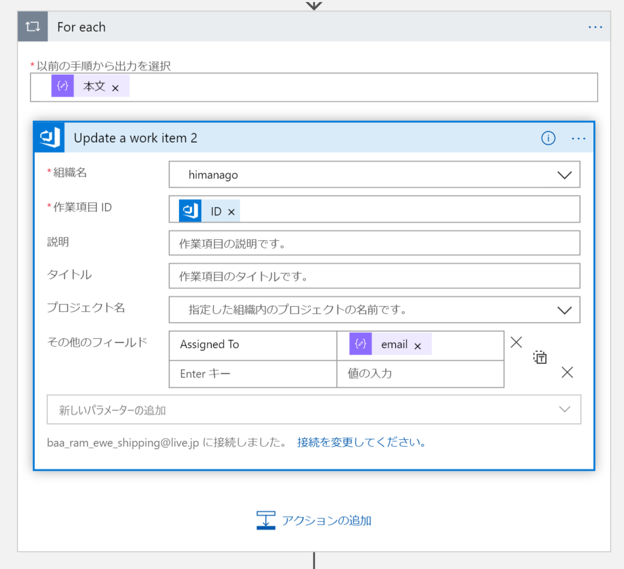Click the For each header title
Image resolution: width=624 pixels, height=569 pixels.
(81, 27)
